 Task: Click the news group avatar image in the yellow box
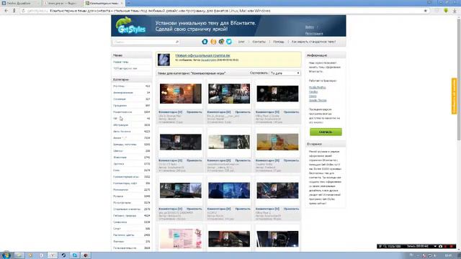(x=164, y=60)
